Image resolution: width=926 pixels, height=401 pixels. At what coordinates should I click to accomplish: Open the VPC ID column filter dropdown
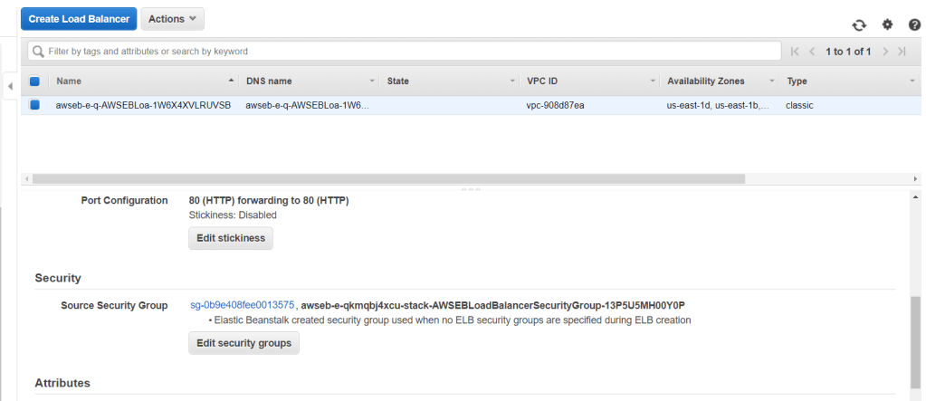pyautogui.click(x=653, y=81)
